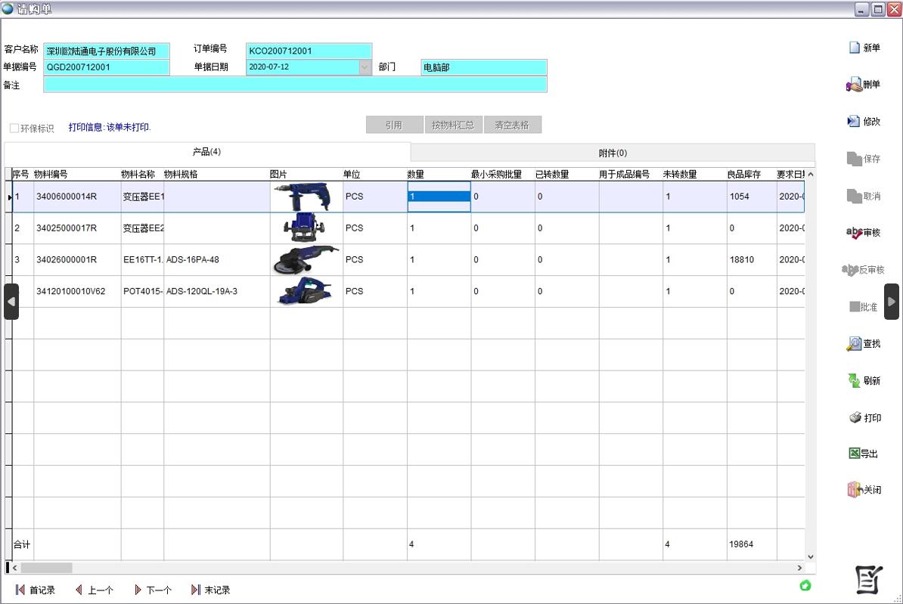Print the order using 打印 icon
This screenshot has width=903, height=604.
pos(855,417)
